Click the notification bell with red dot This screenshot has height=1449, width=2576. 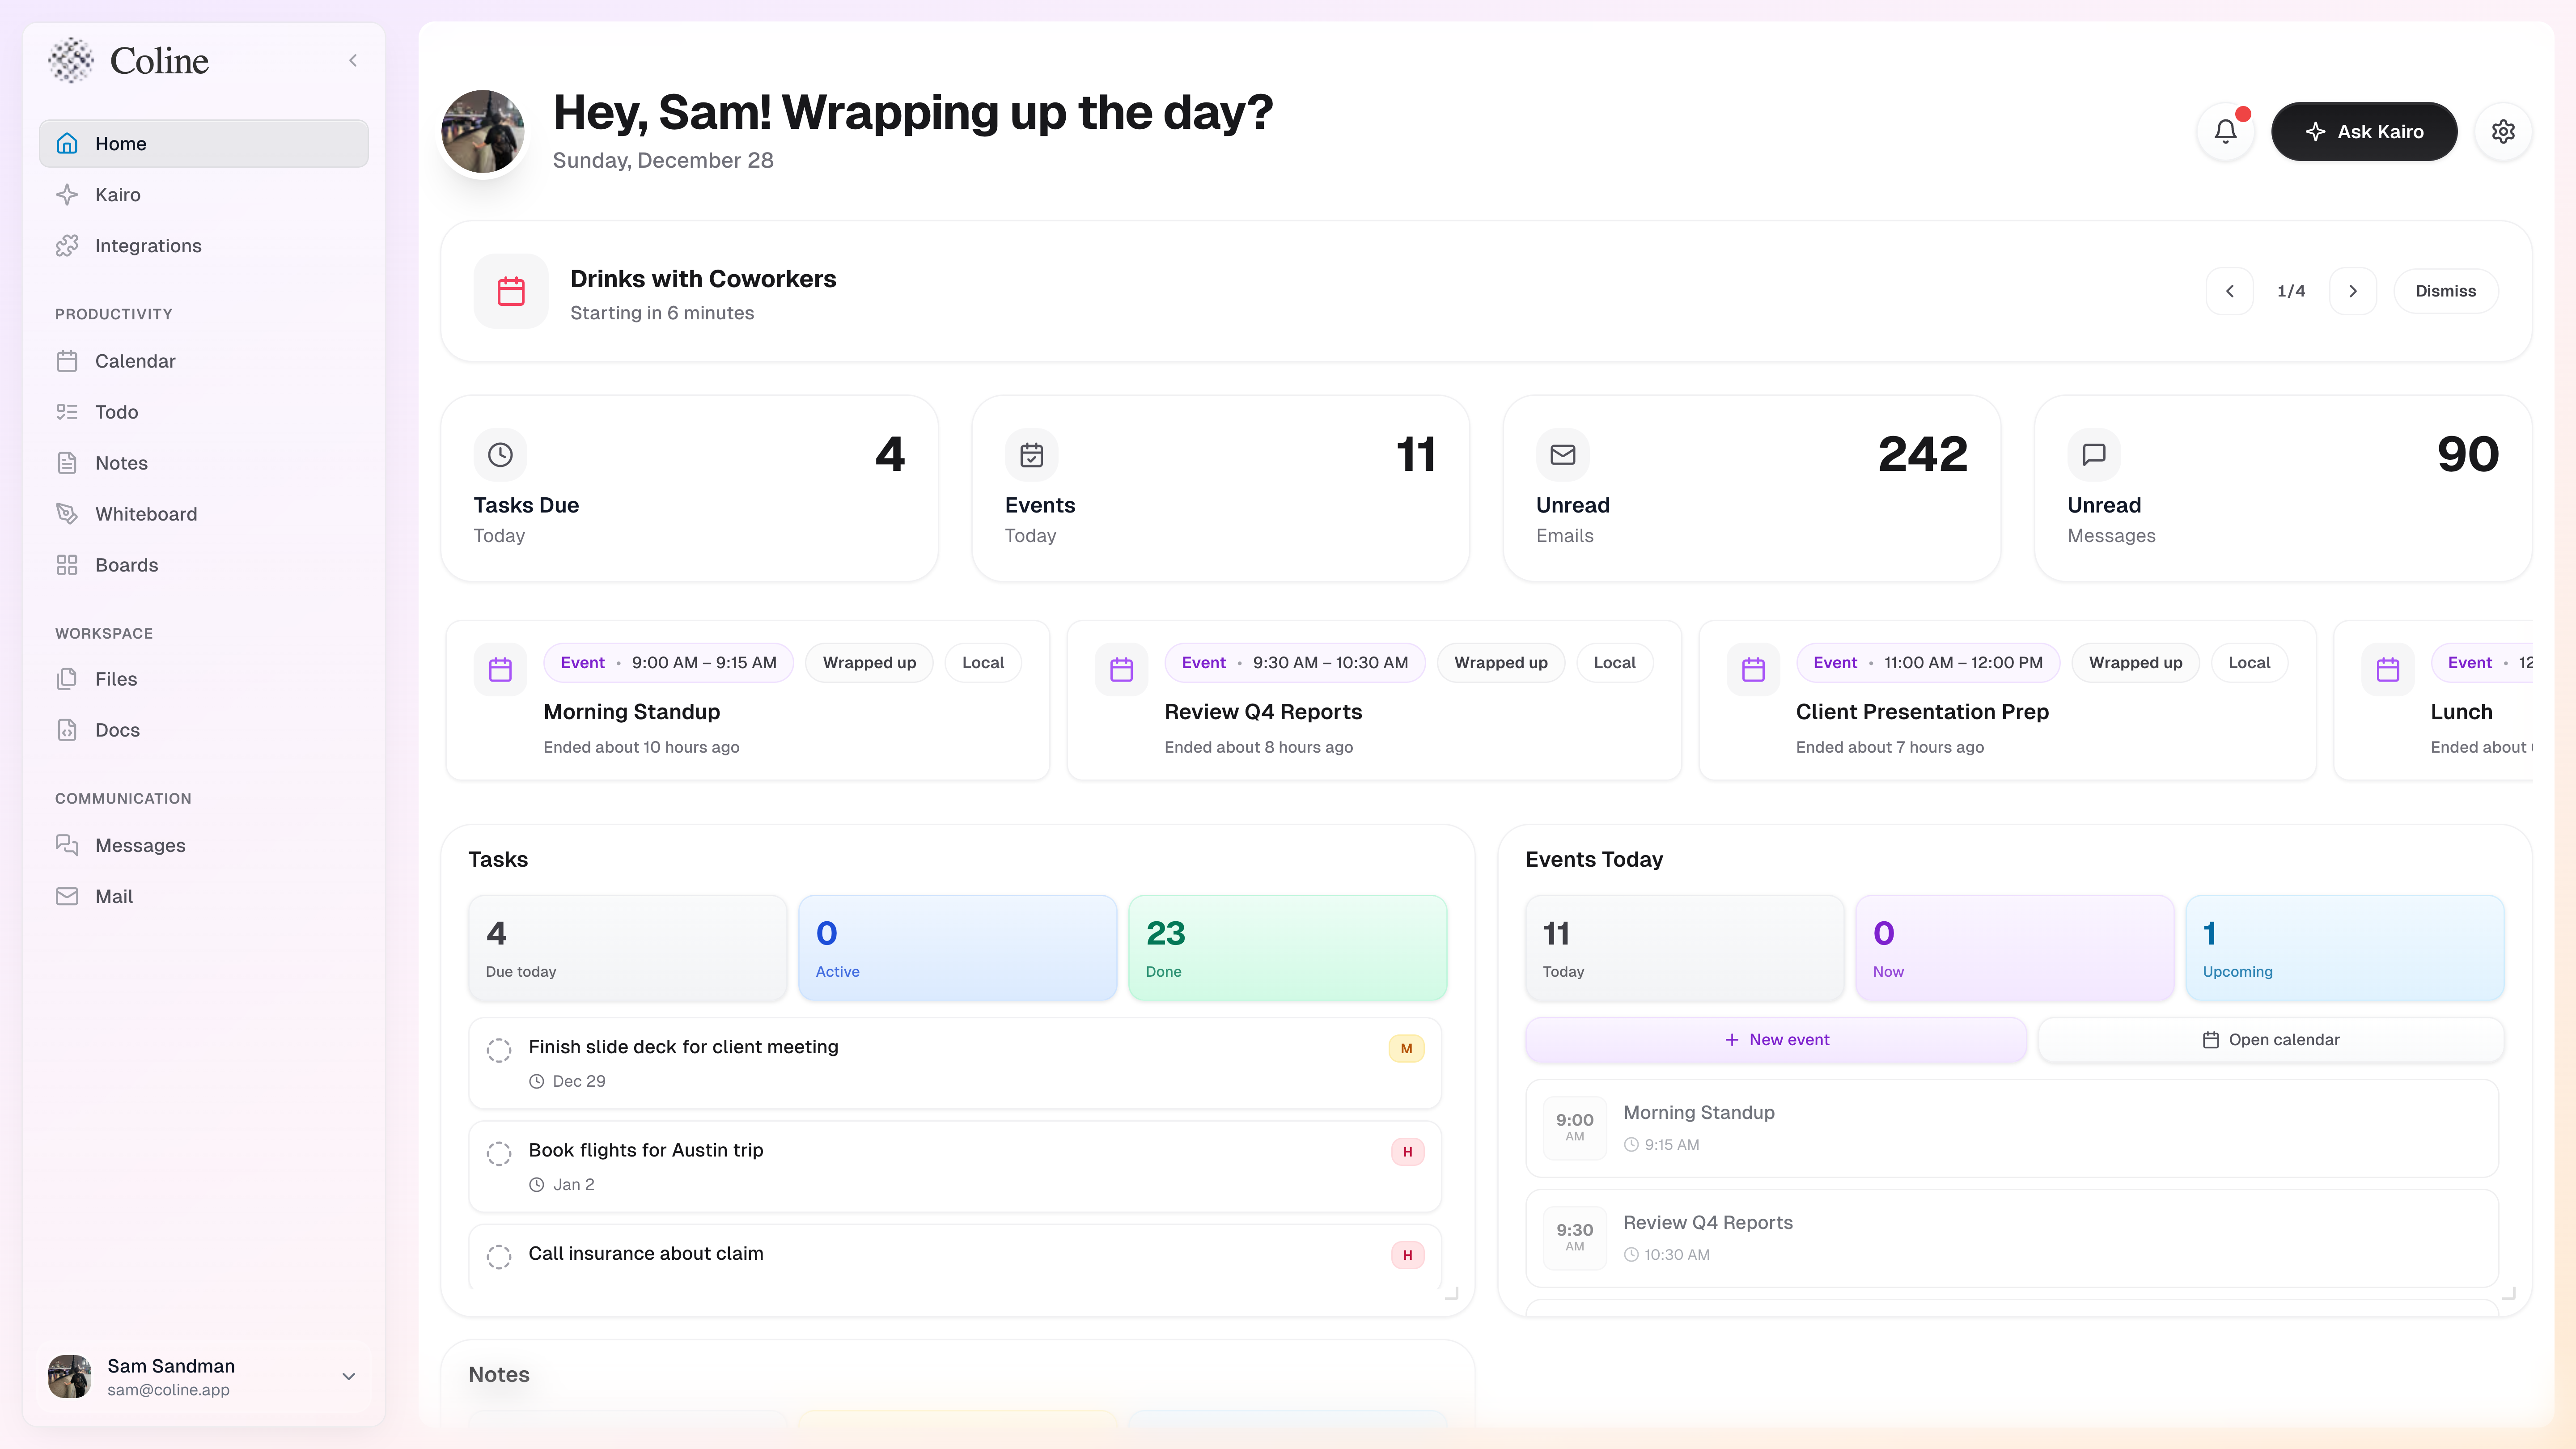coord(2225,131)
